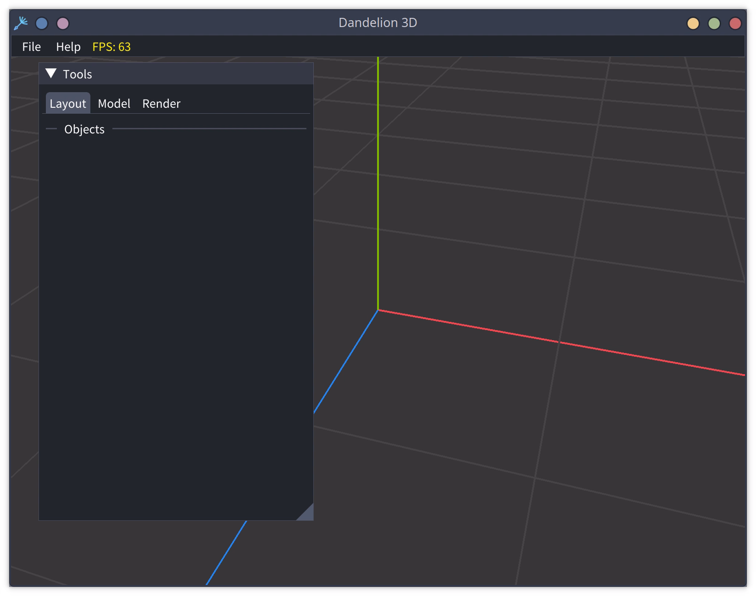Close the window with red circle

(735, 23)
